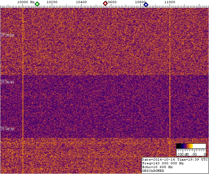Click the Freq=143 050 000 Hz text
209x174 pixels.
click(x=162, y=163)
